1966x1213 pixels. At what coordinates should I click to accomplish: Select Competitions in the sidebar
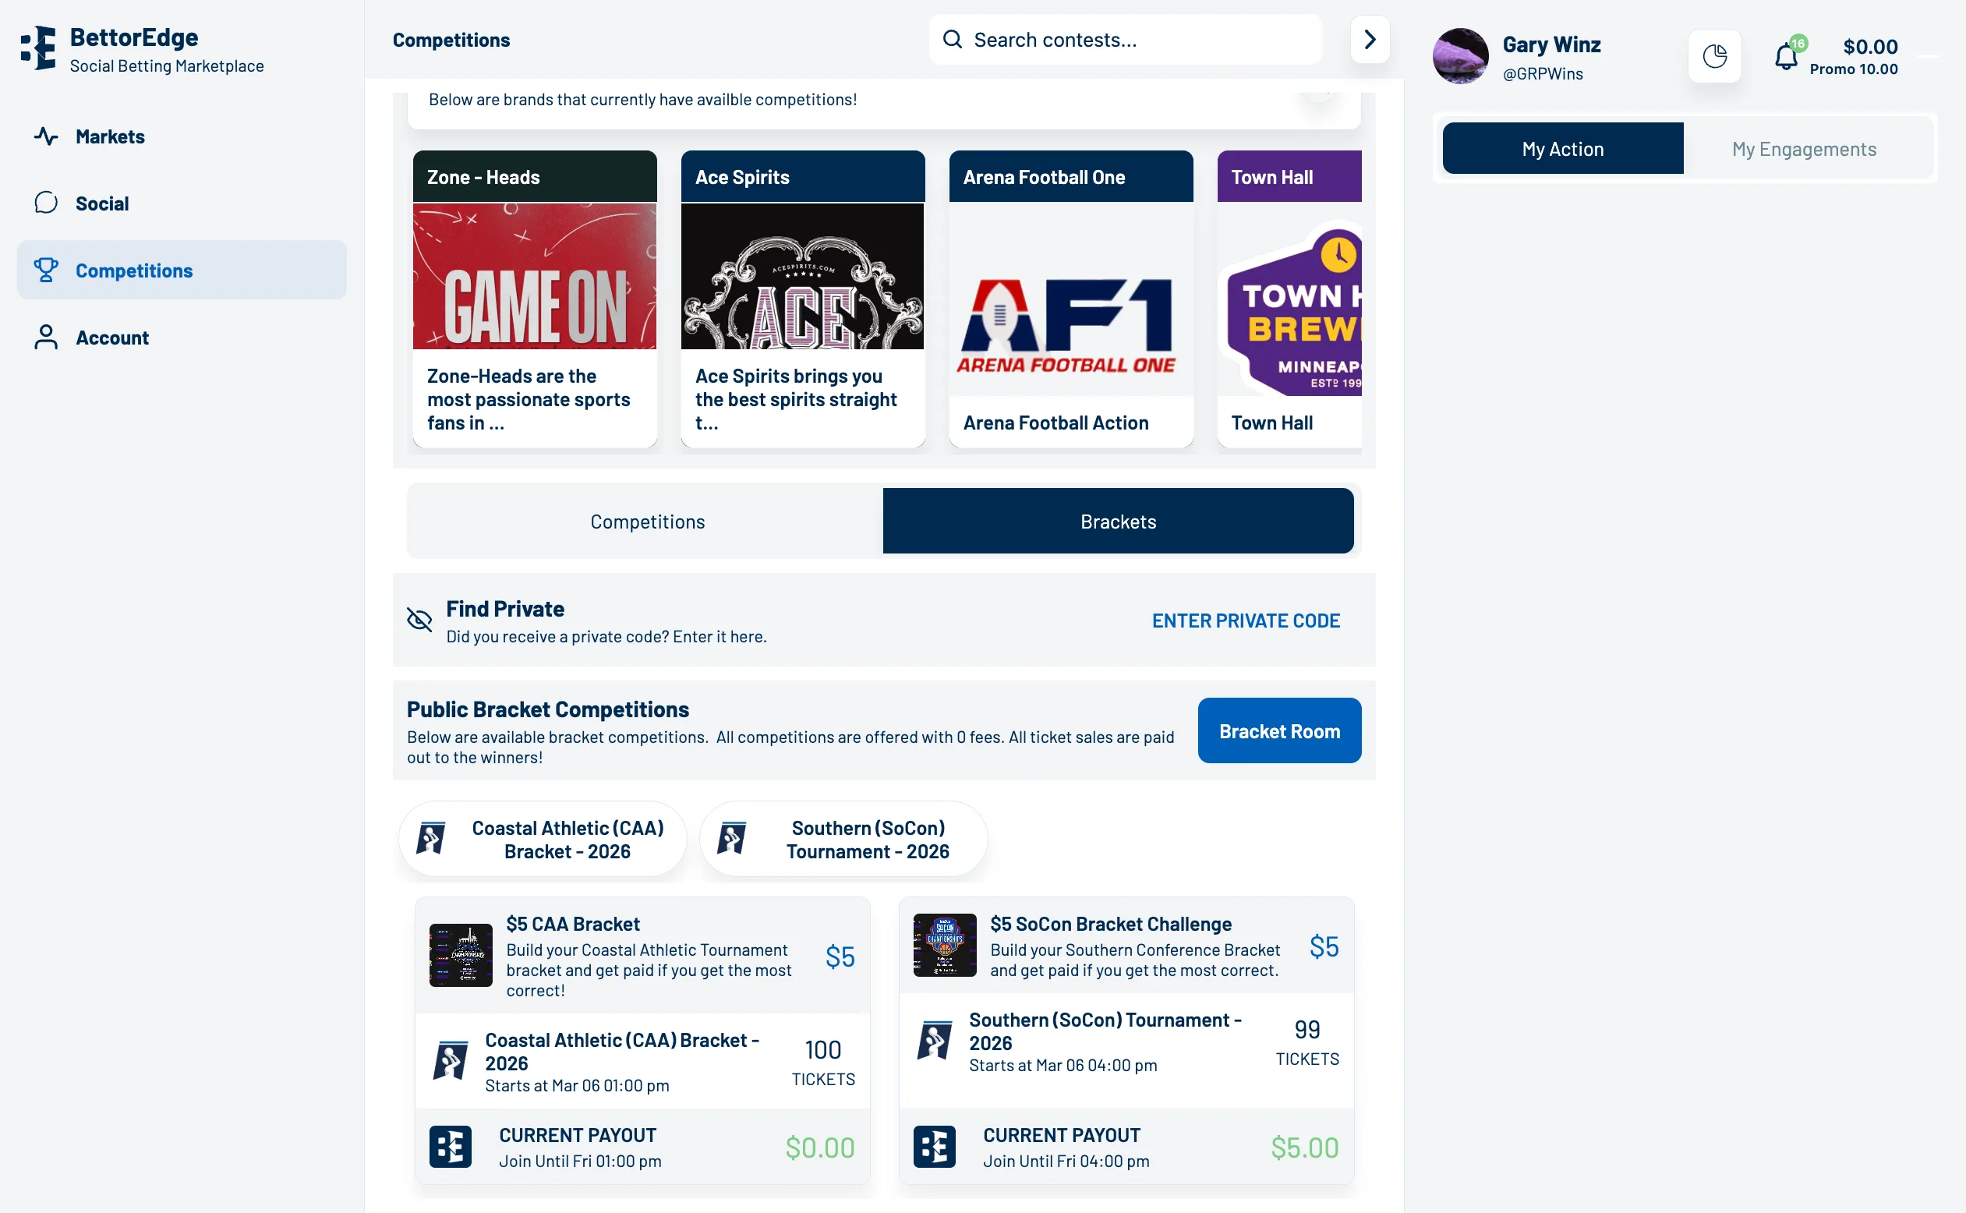click(182, 271)
